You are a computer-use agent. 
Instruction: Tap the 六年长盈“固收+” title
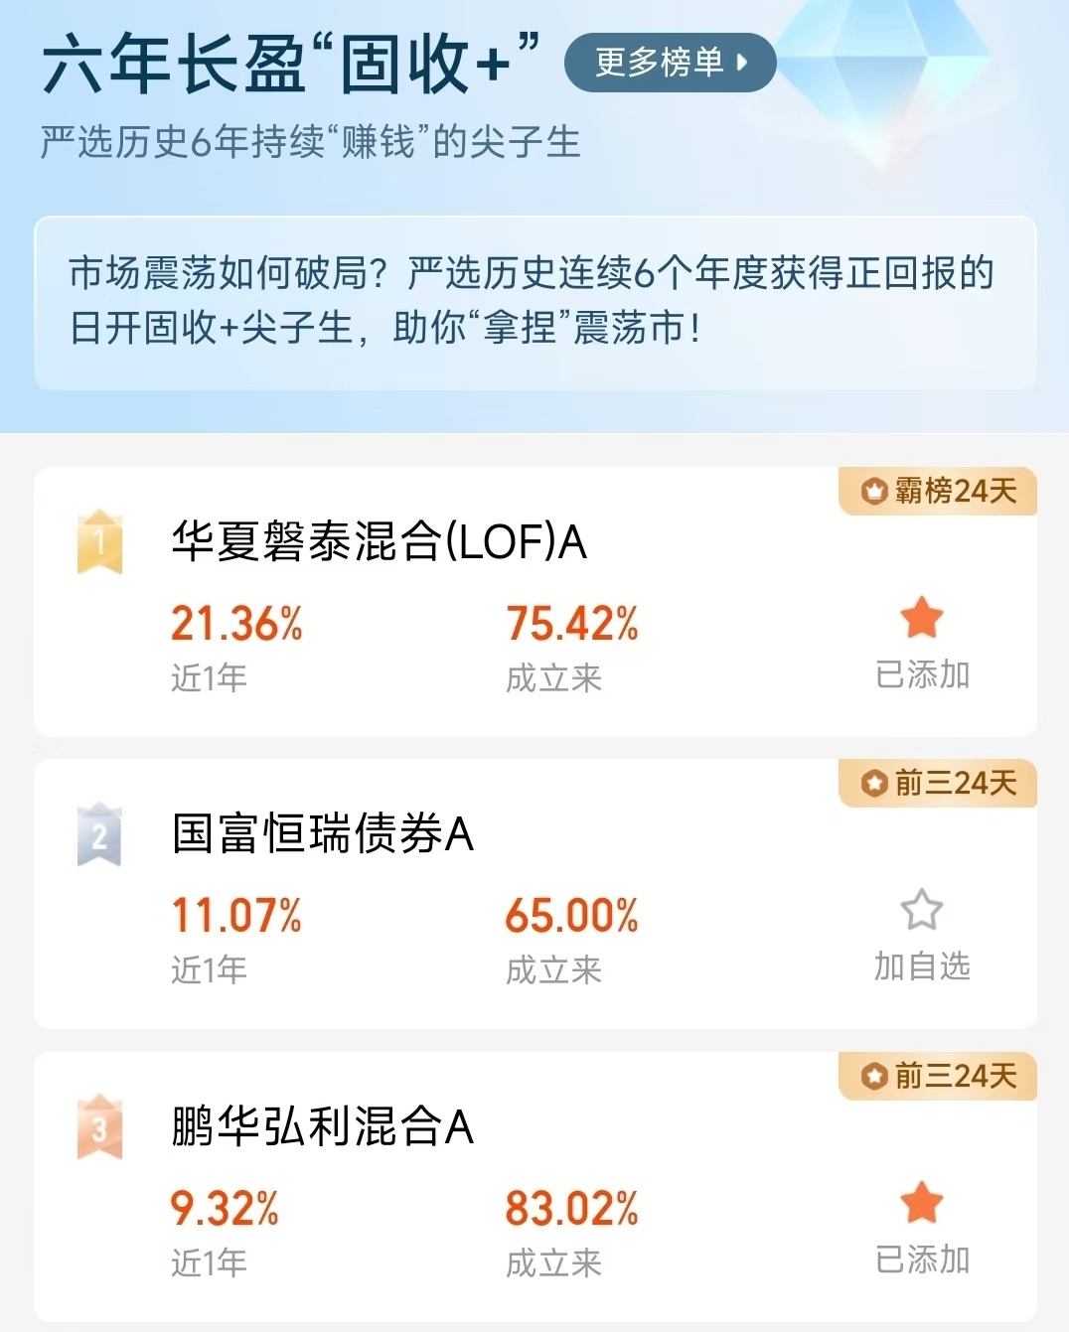tap(290, 64)
